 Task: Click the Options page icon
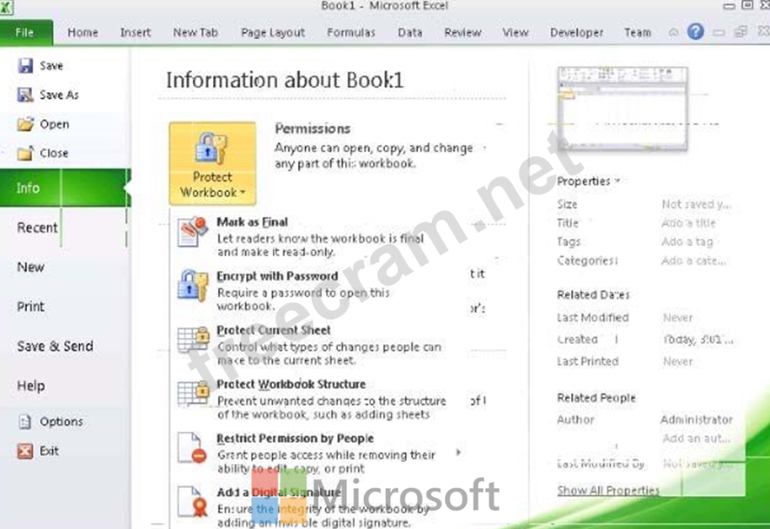[x=25, y=421]
